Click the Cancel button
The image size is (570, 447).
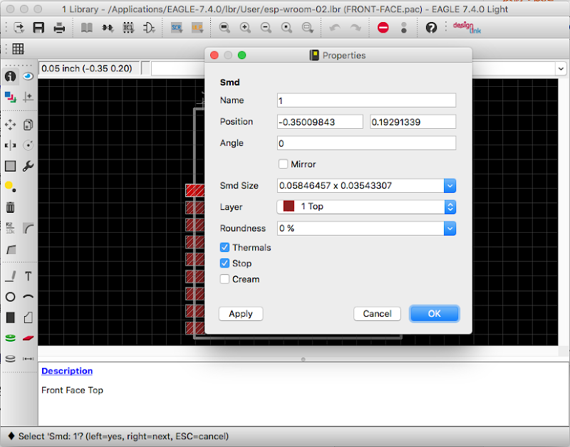[377, 313]
